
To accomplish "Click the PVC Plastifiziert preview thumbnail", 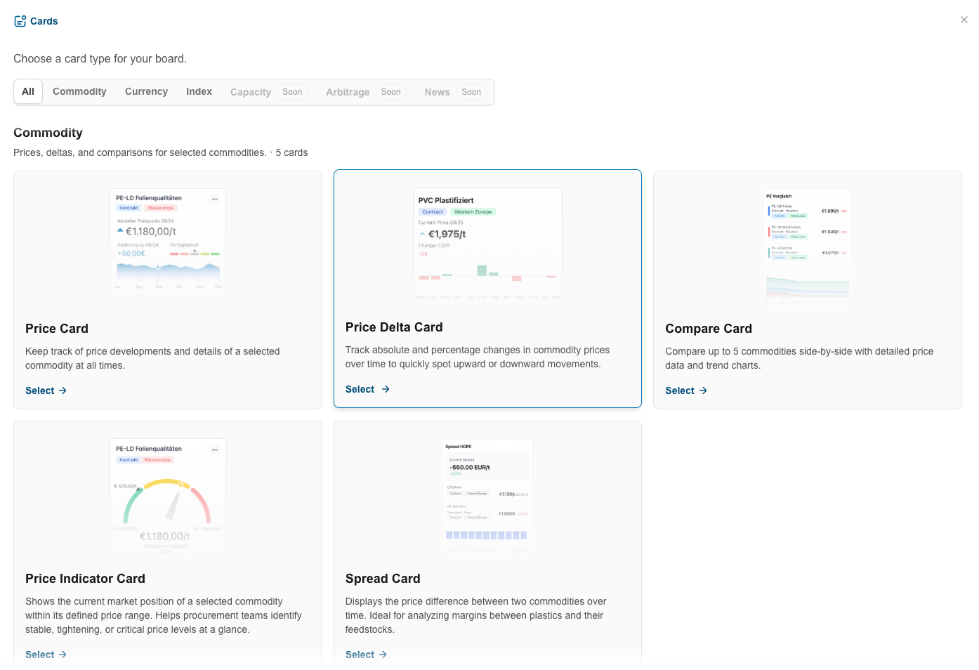I will [x=487, y=245].
